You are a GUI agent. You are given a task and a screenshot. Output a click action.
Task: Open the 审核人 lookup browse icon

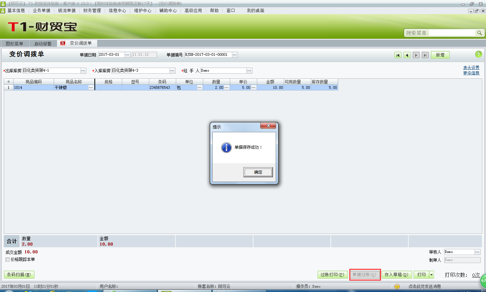(x=477, y=251)
